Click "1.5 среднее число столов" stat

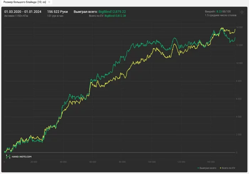coord(221,15)
